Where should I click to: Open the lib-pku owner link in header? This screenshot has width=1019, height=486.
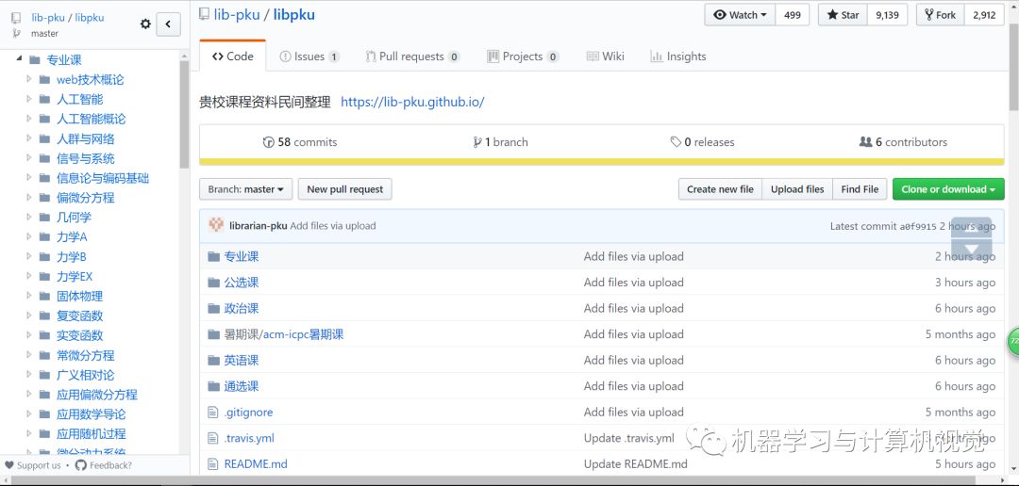coord(237,15)
